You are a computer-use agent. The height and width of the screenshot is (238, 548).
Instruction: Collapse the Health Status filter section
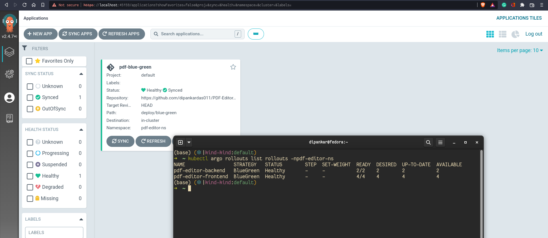click(81, 130)
